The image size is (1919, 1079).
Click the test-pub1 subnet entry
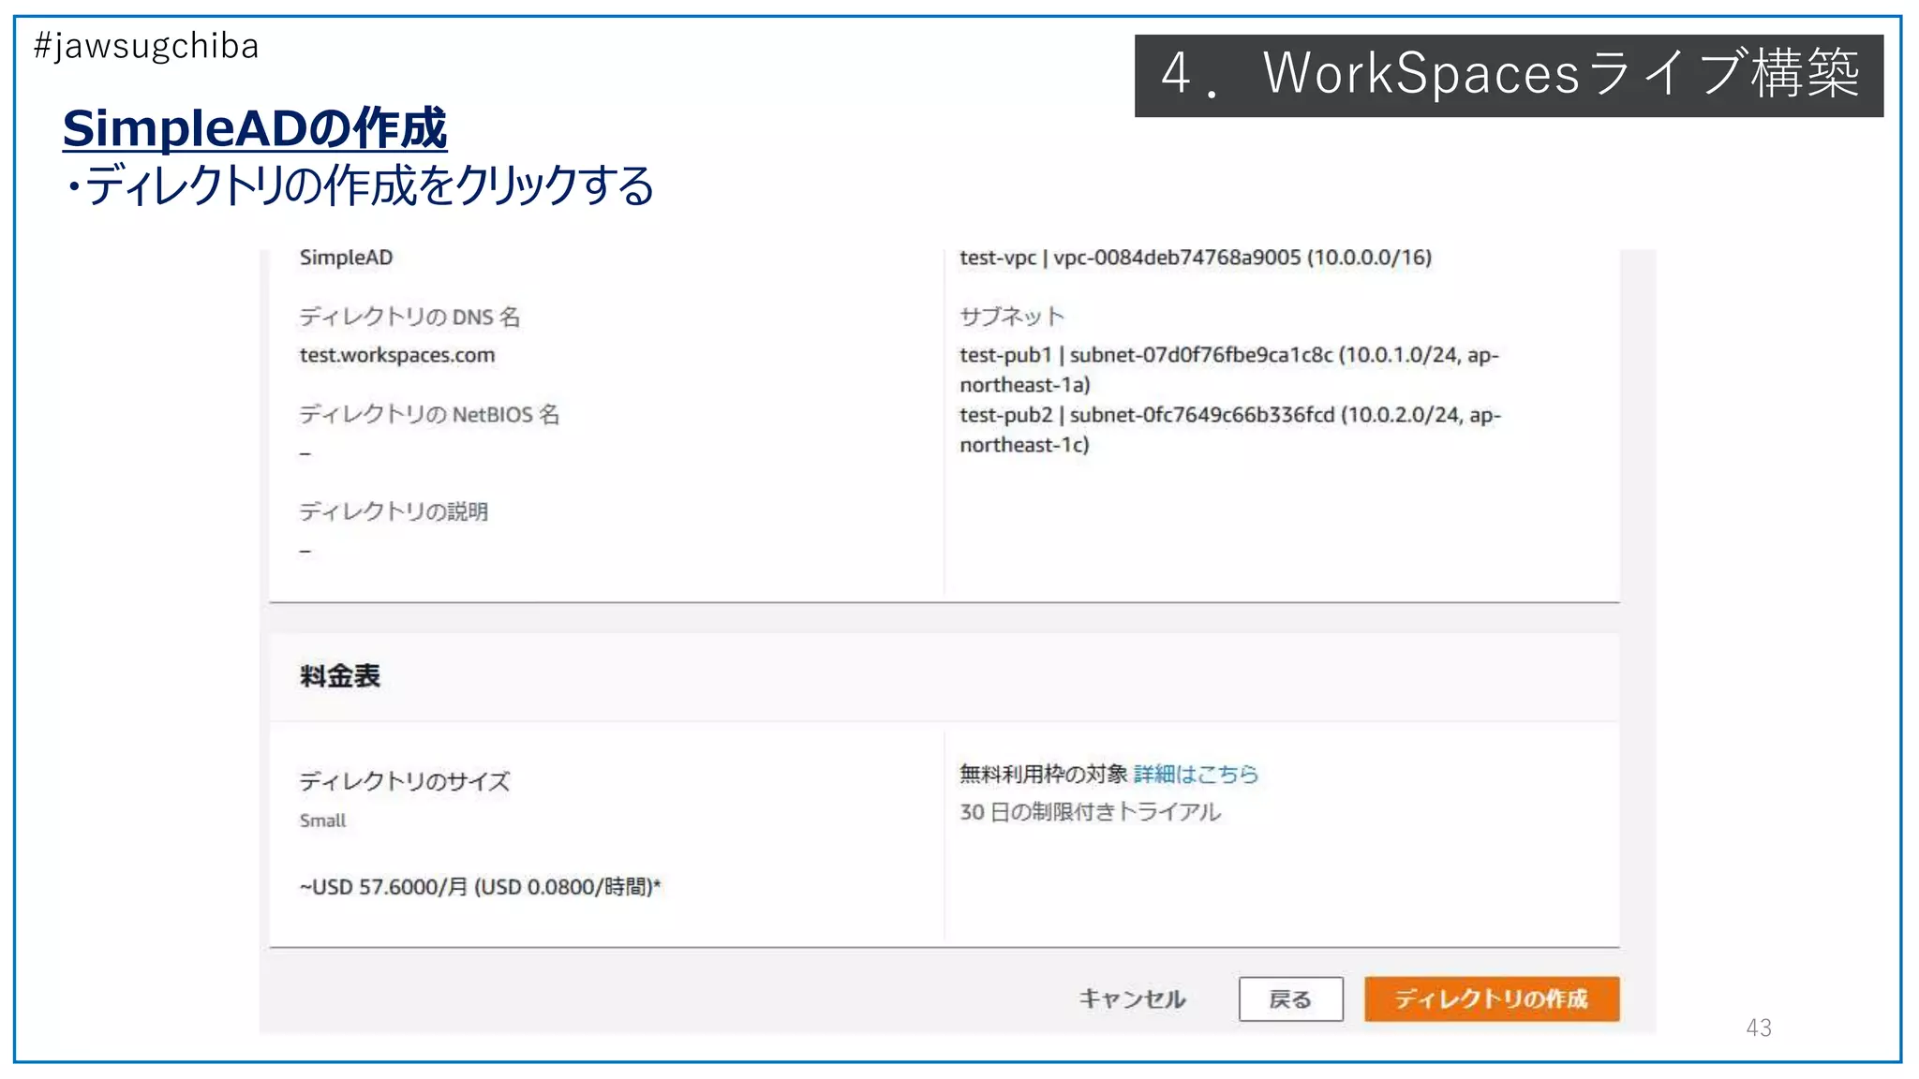[x=1229, y=370]
